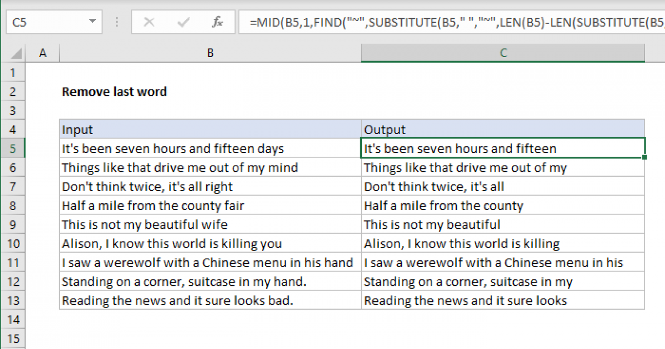
Task: Click the Output header cell
Action: pyautogui.click(x=503, y=130)
